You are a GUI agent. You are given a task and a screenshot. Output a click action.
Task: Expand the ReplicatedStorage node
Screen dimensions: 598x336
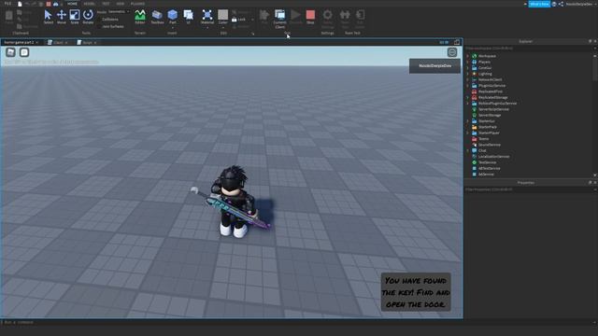click(x=468, y=97)
